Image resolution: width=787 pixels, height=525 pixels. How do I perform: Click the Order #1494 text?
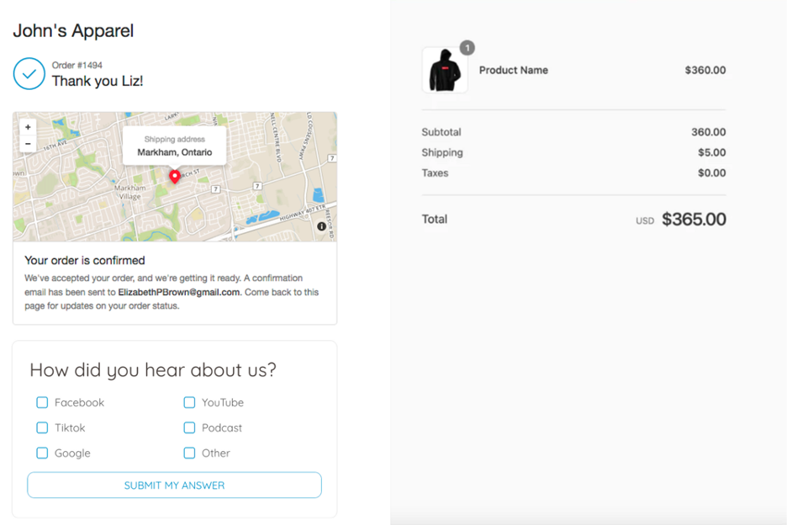(77, 65)
